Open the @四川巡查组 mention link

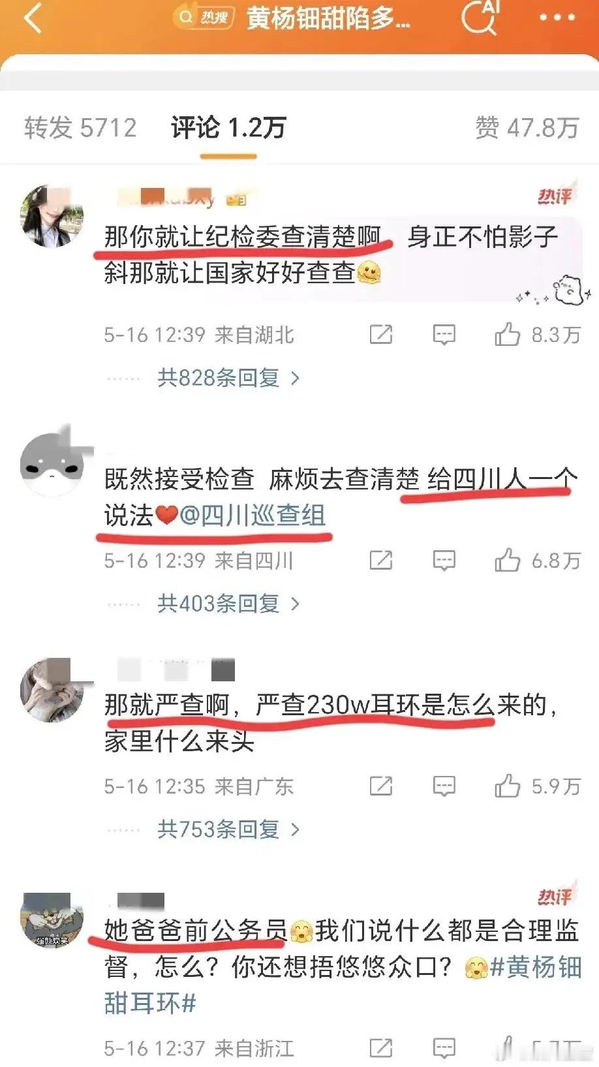coord(252,516)
